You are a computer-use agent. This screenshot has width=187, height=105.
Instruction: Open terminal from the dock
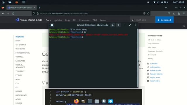click(x=90, y=101)
